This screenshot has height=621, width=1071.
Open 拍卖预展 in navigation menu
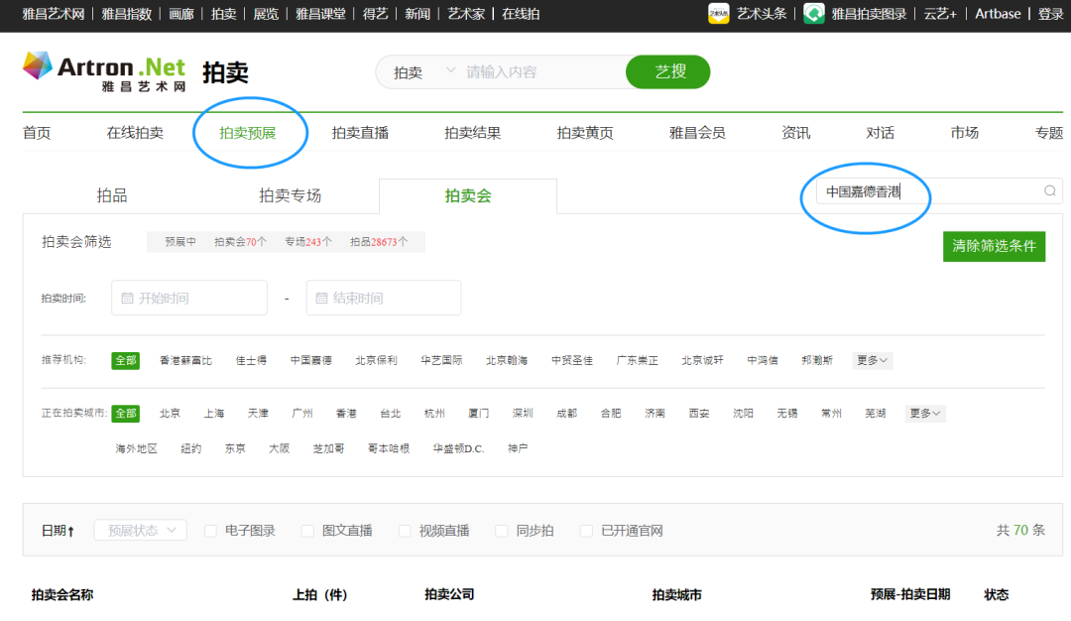point(247,133)
